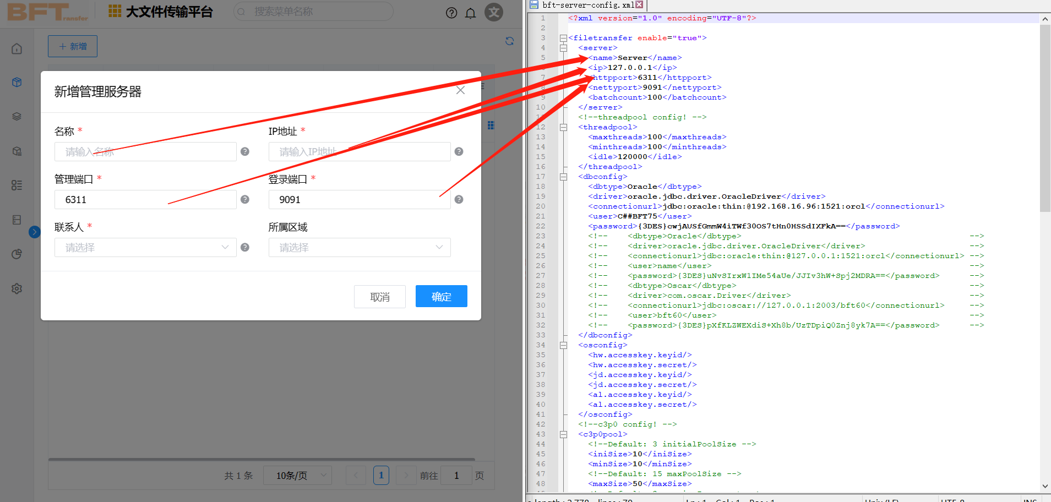Click the refresh icon above the server table

509,41
